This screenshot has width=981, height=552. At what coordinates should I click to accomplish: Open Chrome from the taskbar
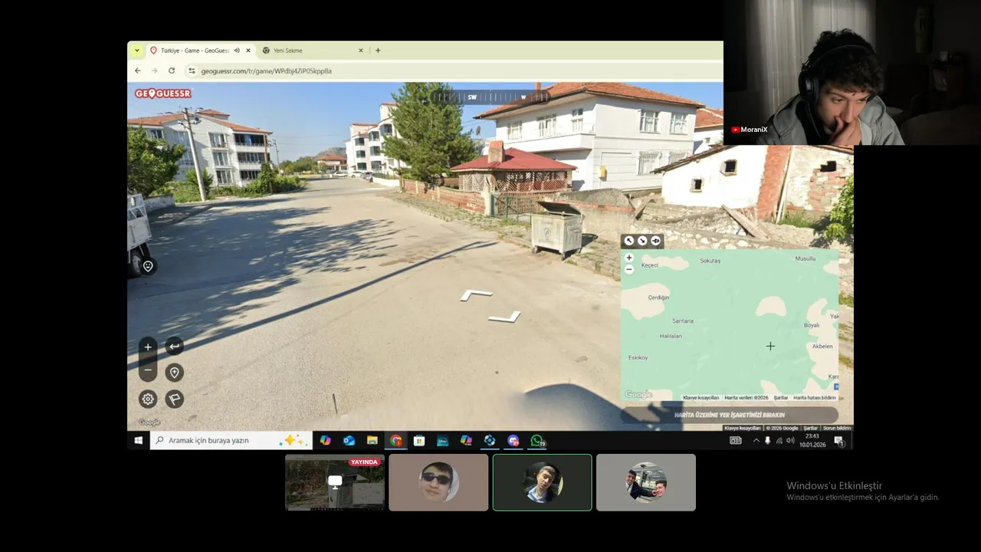[395, 440]
